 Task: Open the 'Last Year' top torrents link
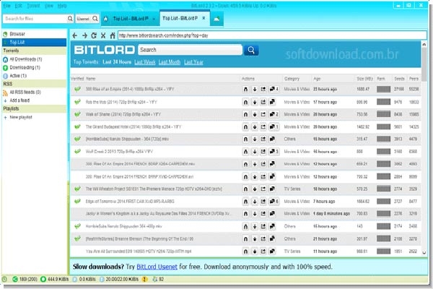[x=193, y=62]
